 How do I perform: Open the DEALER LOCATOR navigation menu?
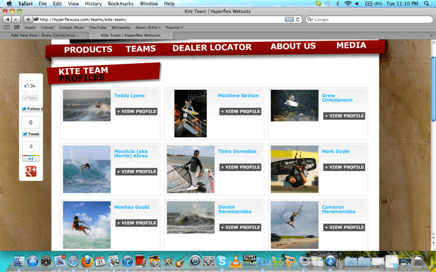pos(212,48)
